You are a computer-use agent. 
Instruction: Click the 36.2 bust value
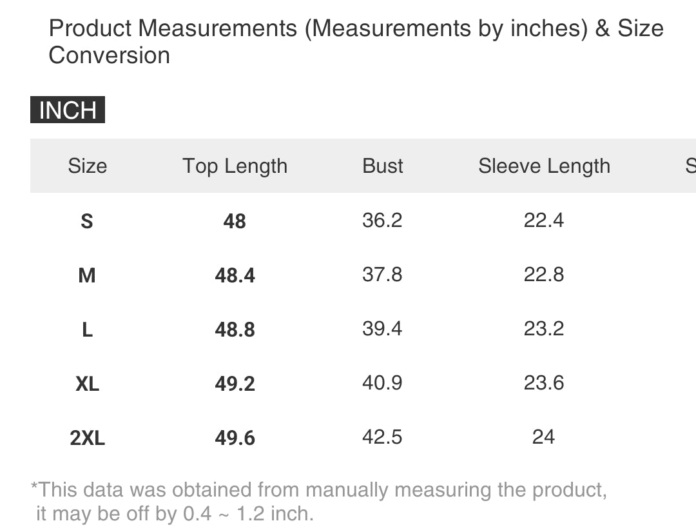point(382,221)
